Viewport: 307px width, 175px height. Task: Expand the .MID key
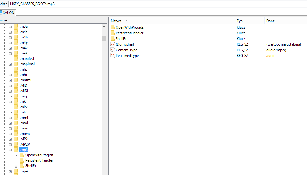coord(10,86)
